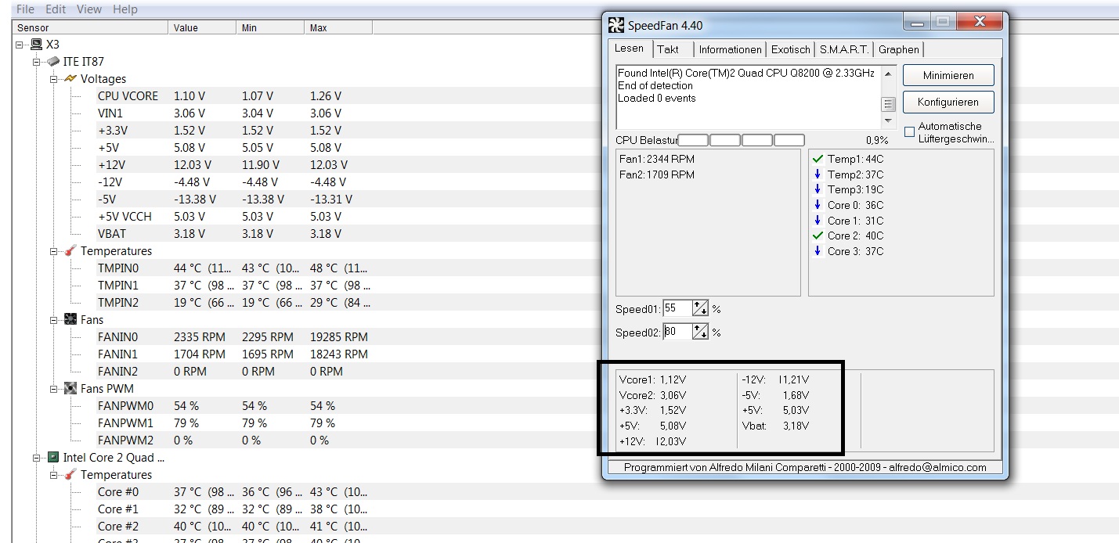Click the Intel Core 2 Quad CPU icon

click(x=53, y=458)
